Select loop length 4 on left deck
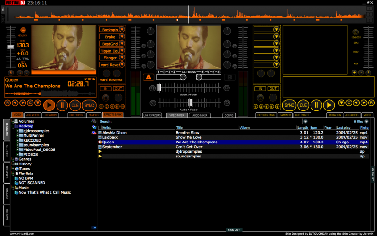This screenshot has height=236, width=377. (112, 107)
